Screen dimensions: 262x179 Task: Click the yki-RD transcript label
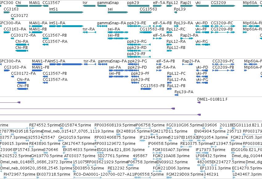point(202,23)
